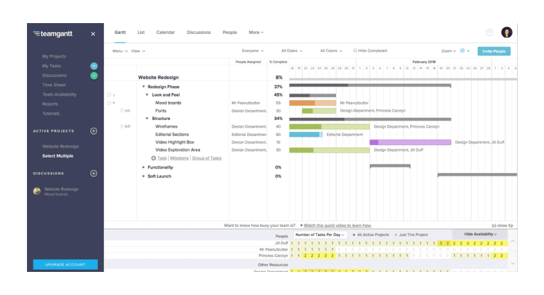The width and height of the screenshot is (544, 295).
Task: Add a new active project with plus icon
Action: [94, 131]
